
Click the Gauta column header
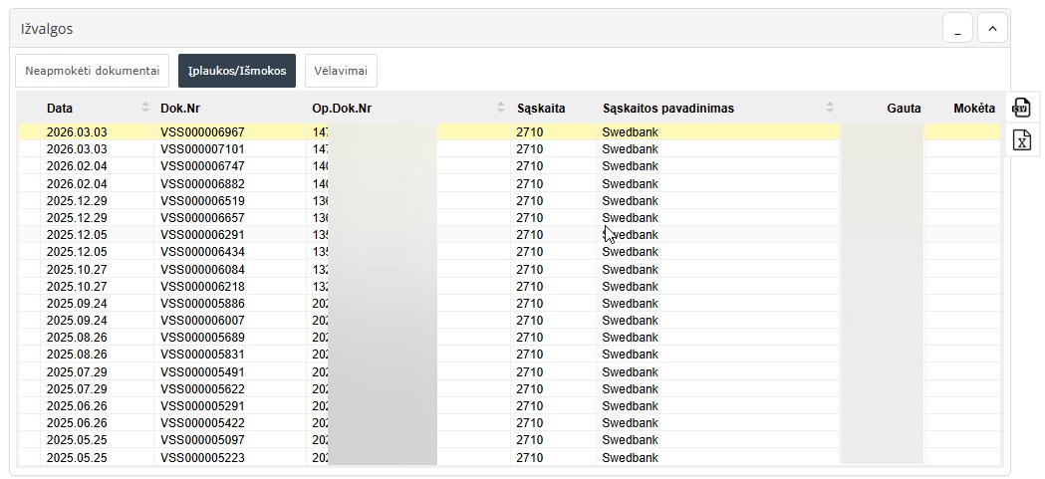(x=903, y=108)
